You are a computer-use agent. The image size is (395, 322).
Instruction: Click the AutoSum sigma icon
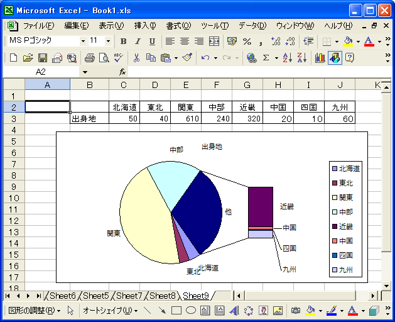click(x=266, y=58)
